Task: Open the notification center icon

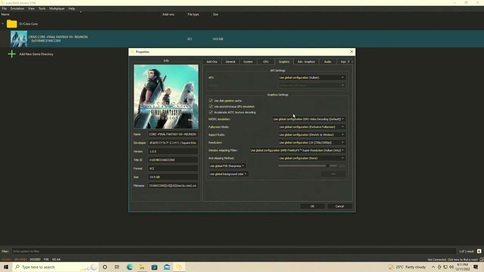Action: pos(476,267)
